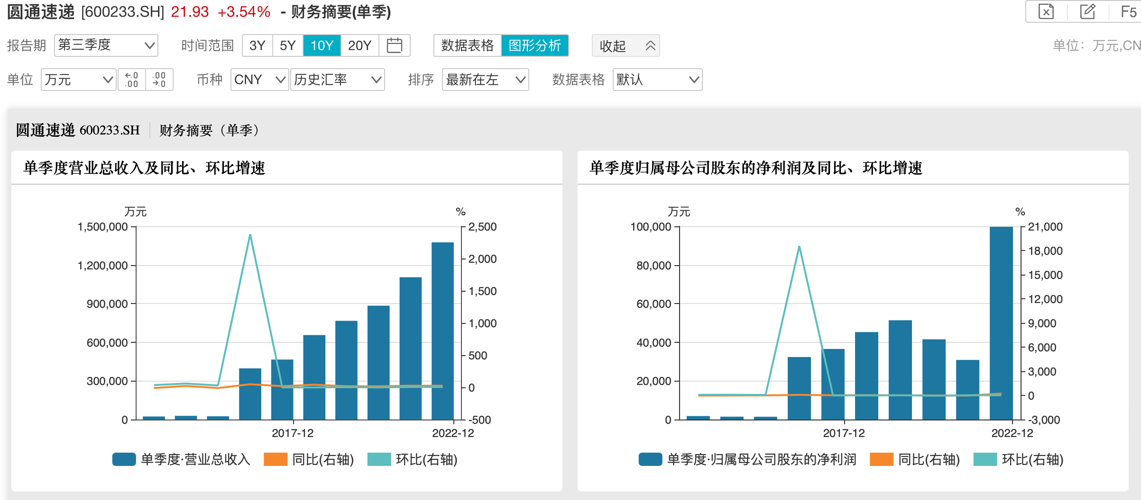Switch to the 图形分析 tab
This screenshot has height=500, width=1141.
click(x=534, y=45)
